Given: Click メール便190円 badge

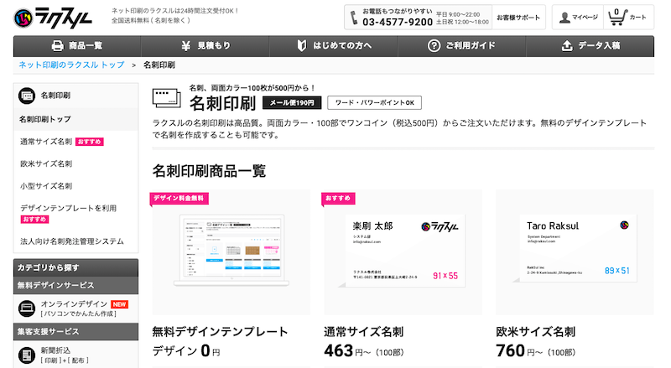Looking at the screenshot, I should (292, 103).
